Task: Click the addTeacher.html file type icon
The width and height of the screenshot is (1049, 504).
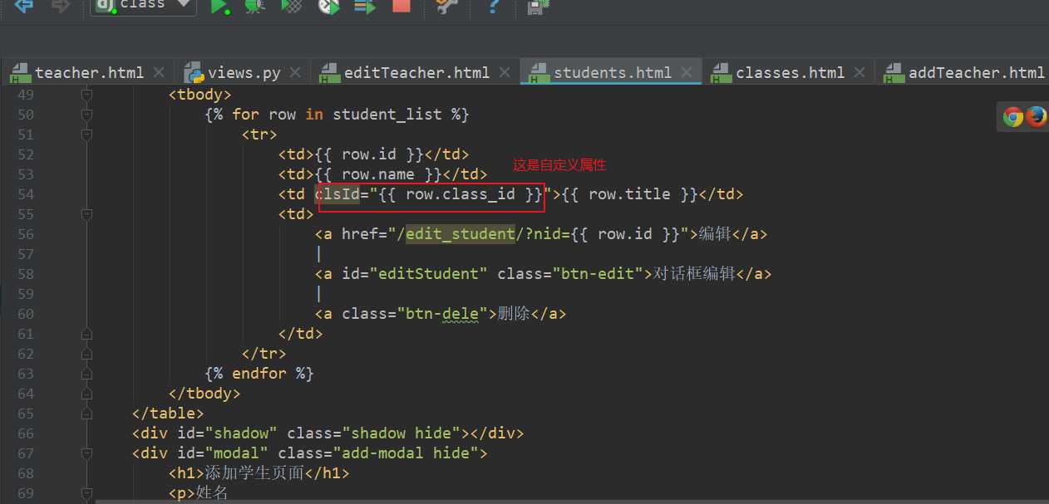Action: point(894,73)
